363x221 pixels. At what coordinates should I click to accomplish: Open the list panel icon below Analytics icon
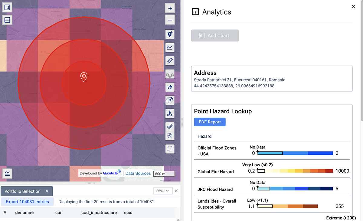(7, 20)
